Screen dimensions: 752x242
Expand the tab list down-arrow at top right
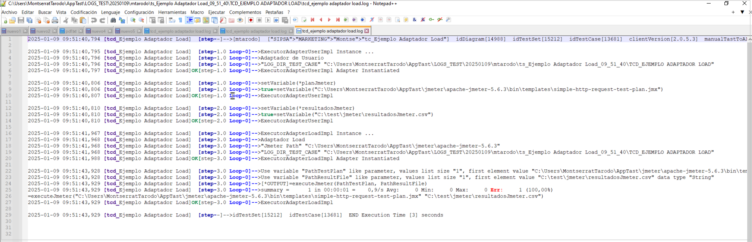742,12
